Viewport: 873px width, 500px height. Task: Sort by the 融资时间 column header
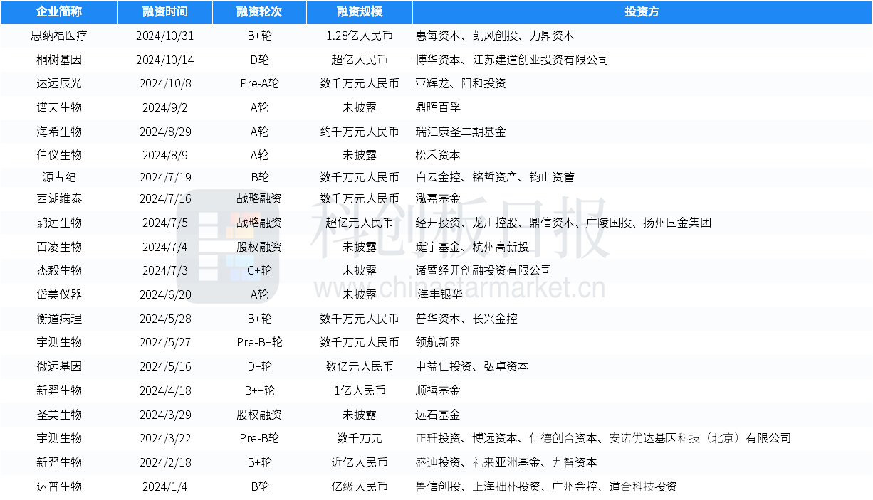point(164,12)
